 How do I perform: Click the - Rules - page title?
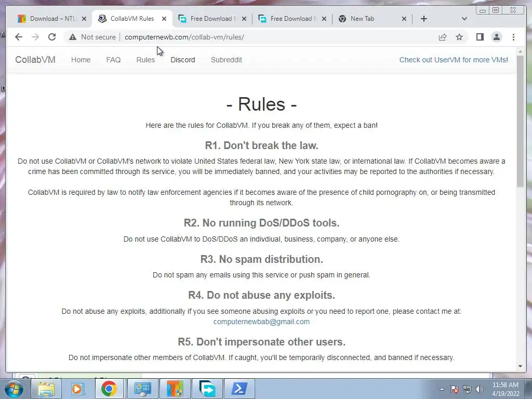click(262, 104)
